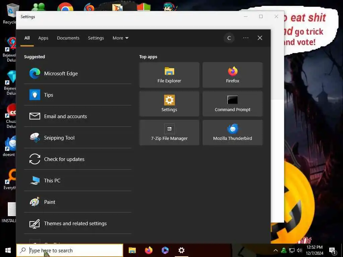Select the INSTALL text file on desktop

(x=9, y=212)
